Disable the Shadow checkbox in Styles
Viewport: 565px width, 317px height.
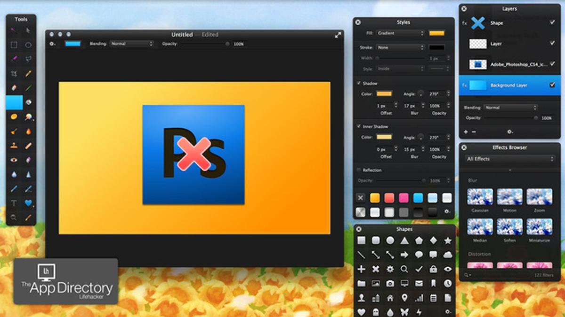(359, 83)
